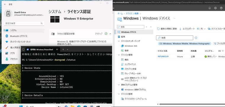Collapse the デバイスのオンボーディング group

click(x=119, y=41)
